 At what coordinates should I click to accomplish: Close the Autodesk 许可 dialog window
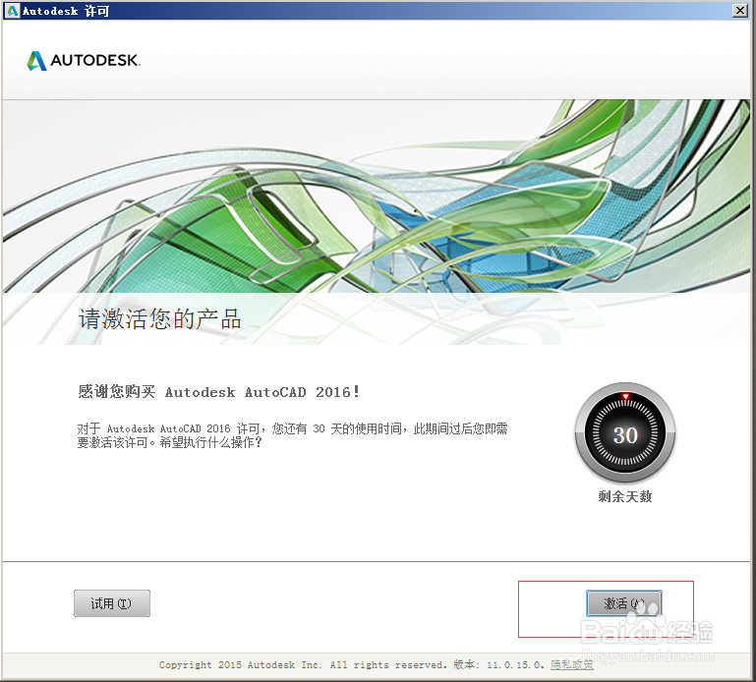click(740, 10)
